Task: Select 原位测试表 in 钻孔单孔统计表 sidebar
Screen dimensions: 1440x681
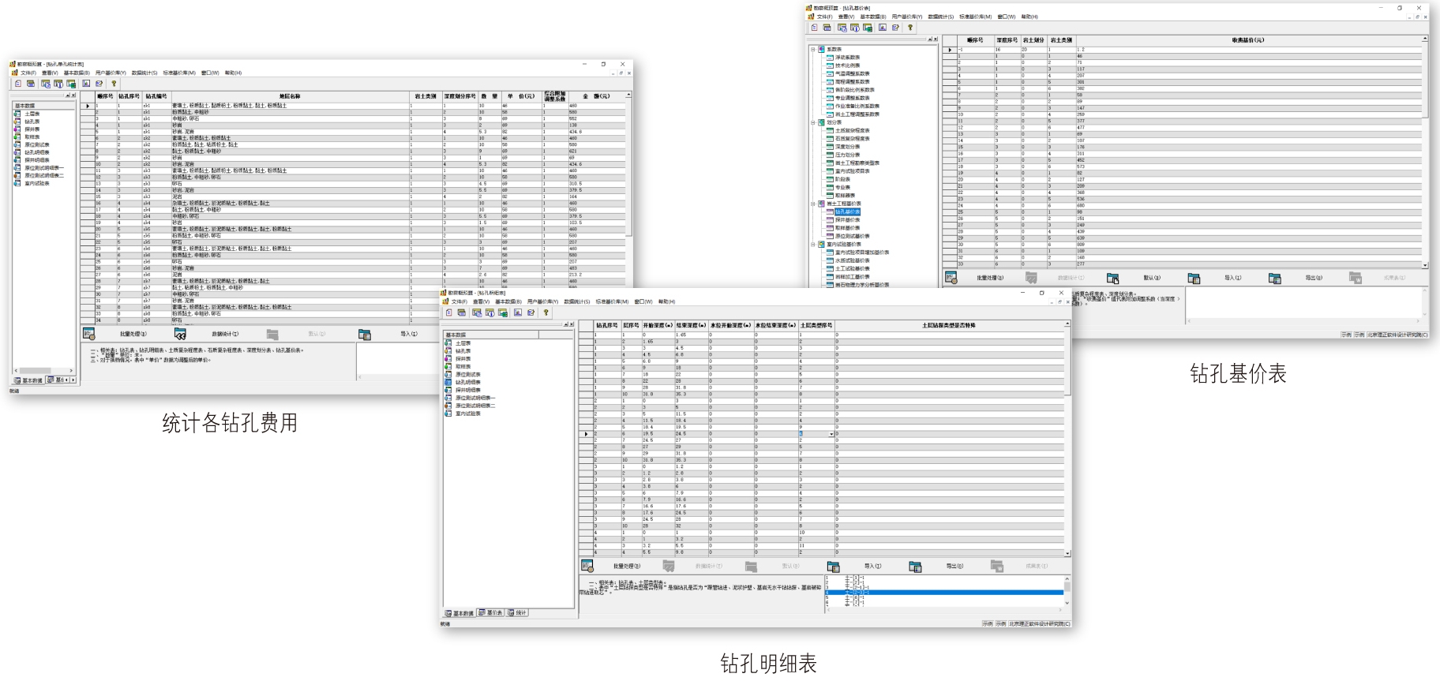Action: (x=36, y=145)
